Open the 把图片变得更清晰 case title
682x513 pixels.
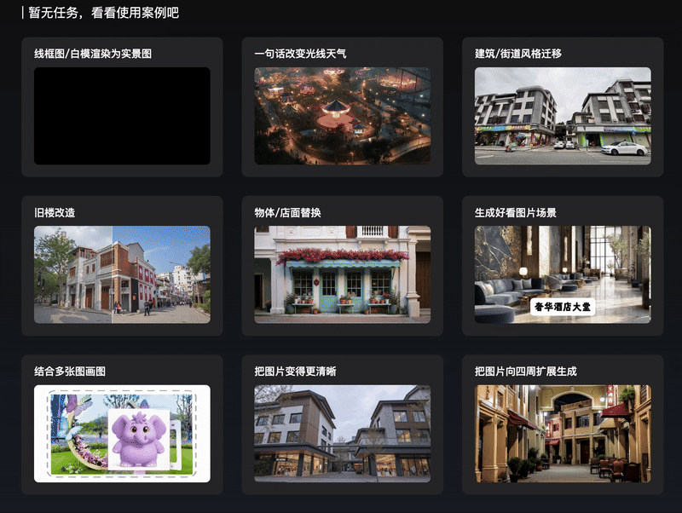[295, 372]
